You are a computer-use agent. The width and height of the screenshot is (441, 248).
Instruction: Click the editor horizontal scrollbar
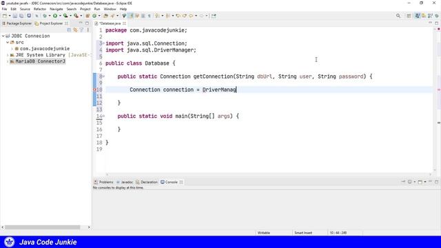pos(268,174)
